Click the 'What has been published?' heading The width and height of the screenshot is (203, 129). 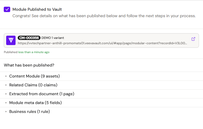pyautogui.click(x=29, y=65)
